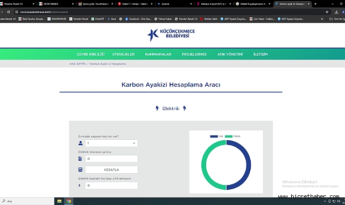The image size is (345, 205).
Task: Reload the page with the refresh icon
Action: click(x=9, y=12)
